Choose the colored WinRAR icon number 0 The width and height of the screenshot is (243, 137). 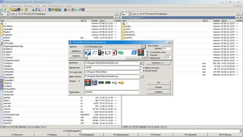click(x=88, y=82)
